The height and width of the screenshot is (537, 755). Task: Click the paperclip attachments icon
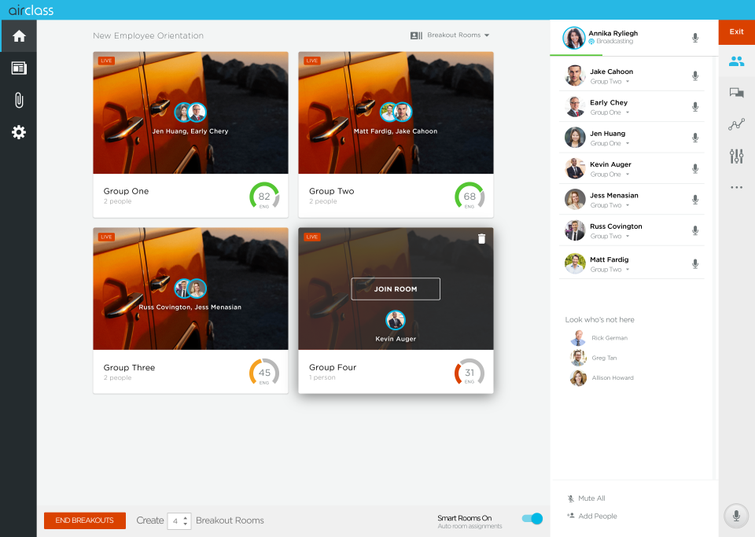pos(19,100)
